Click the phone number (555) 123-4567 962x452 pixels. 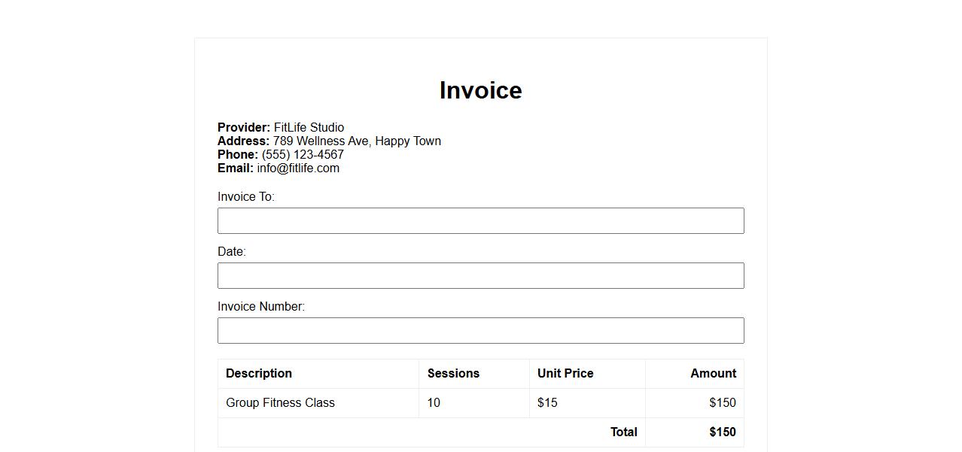point(303,155)
